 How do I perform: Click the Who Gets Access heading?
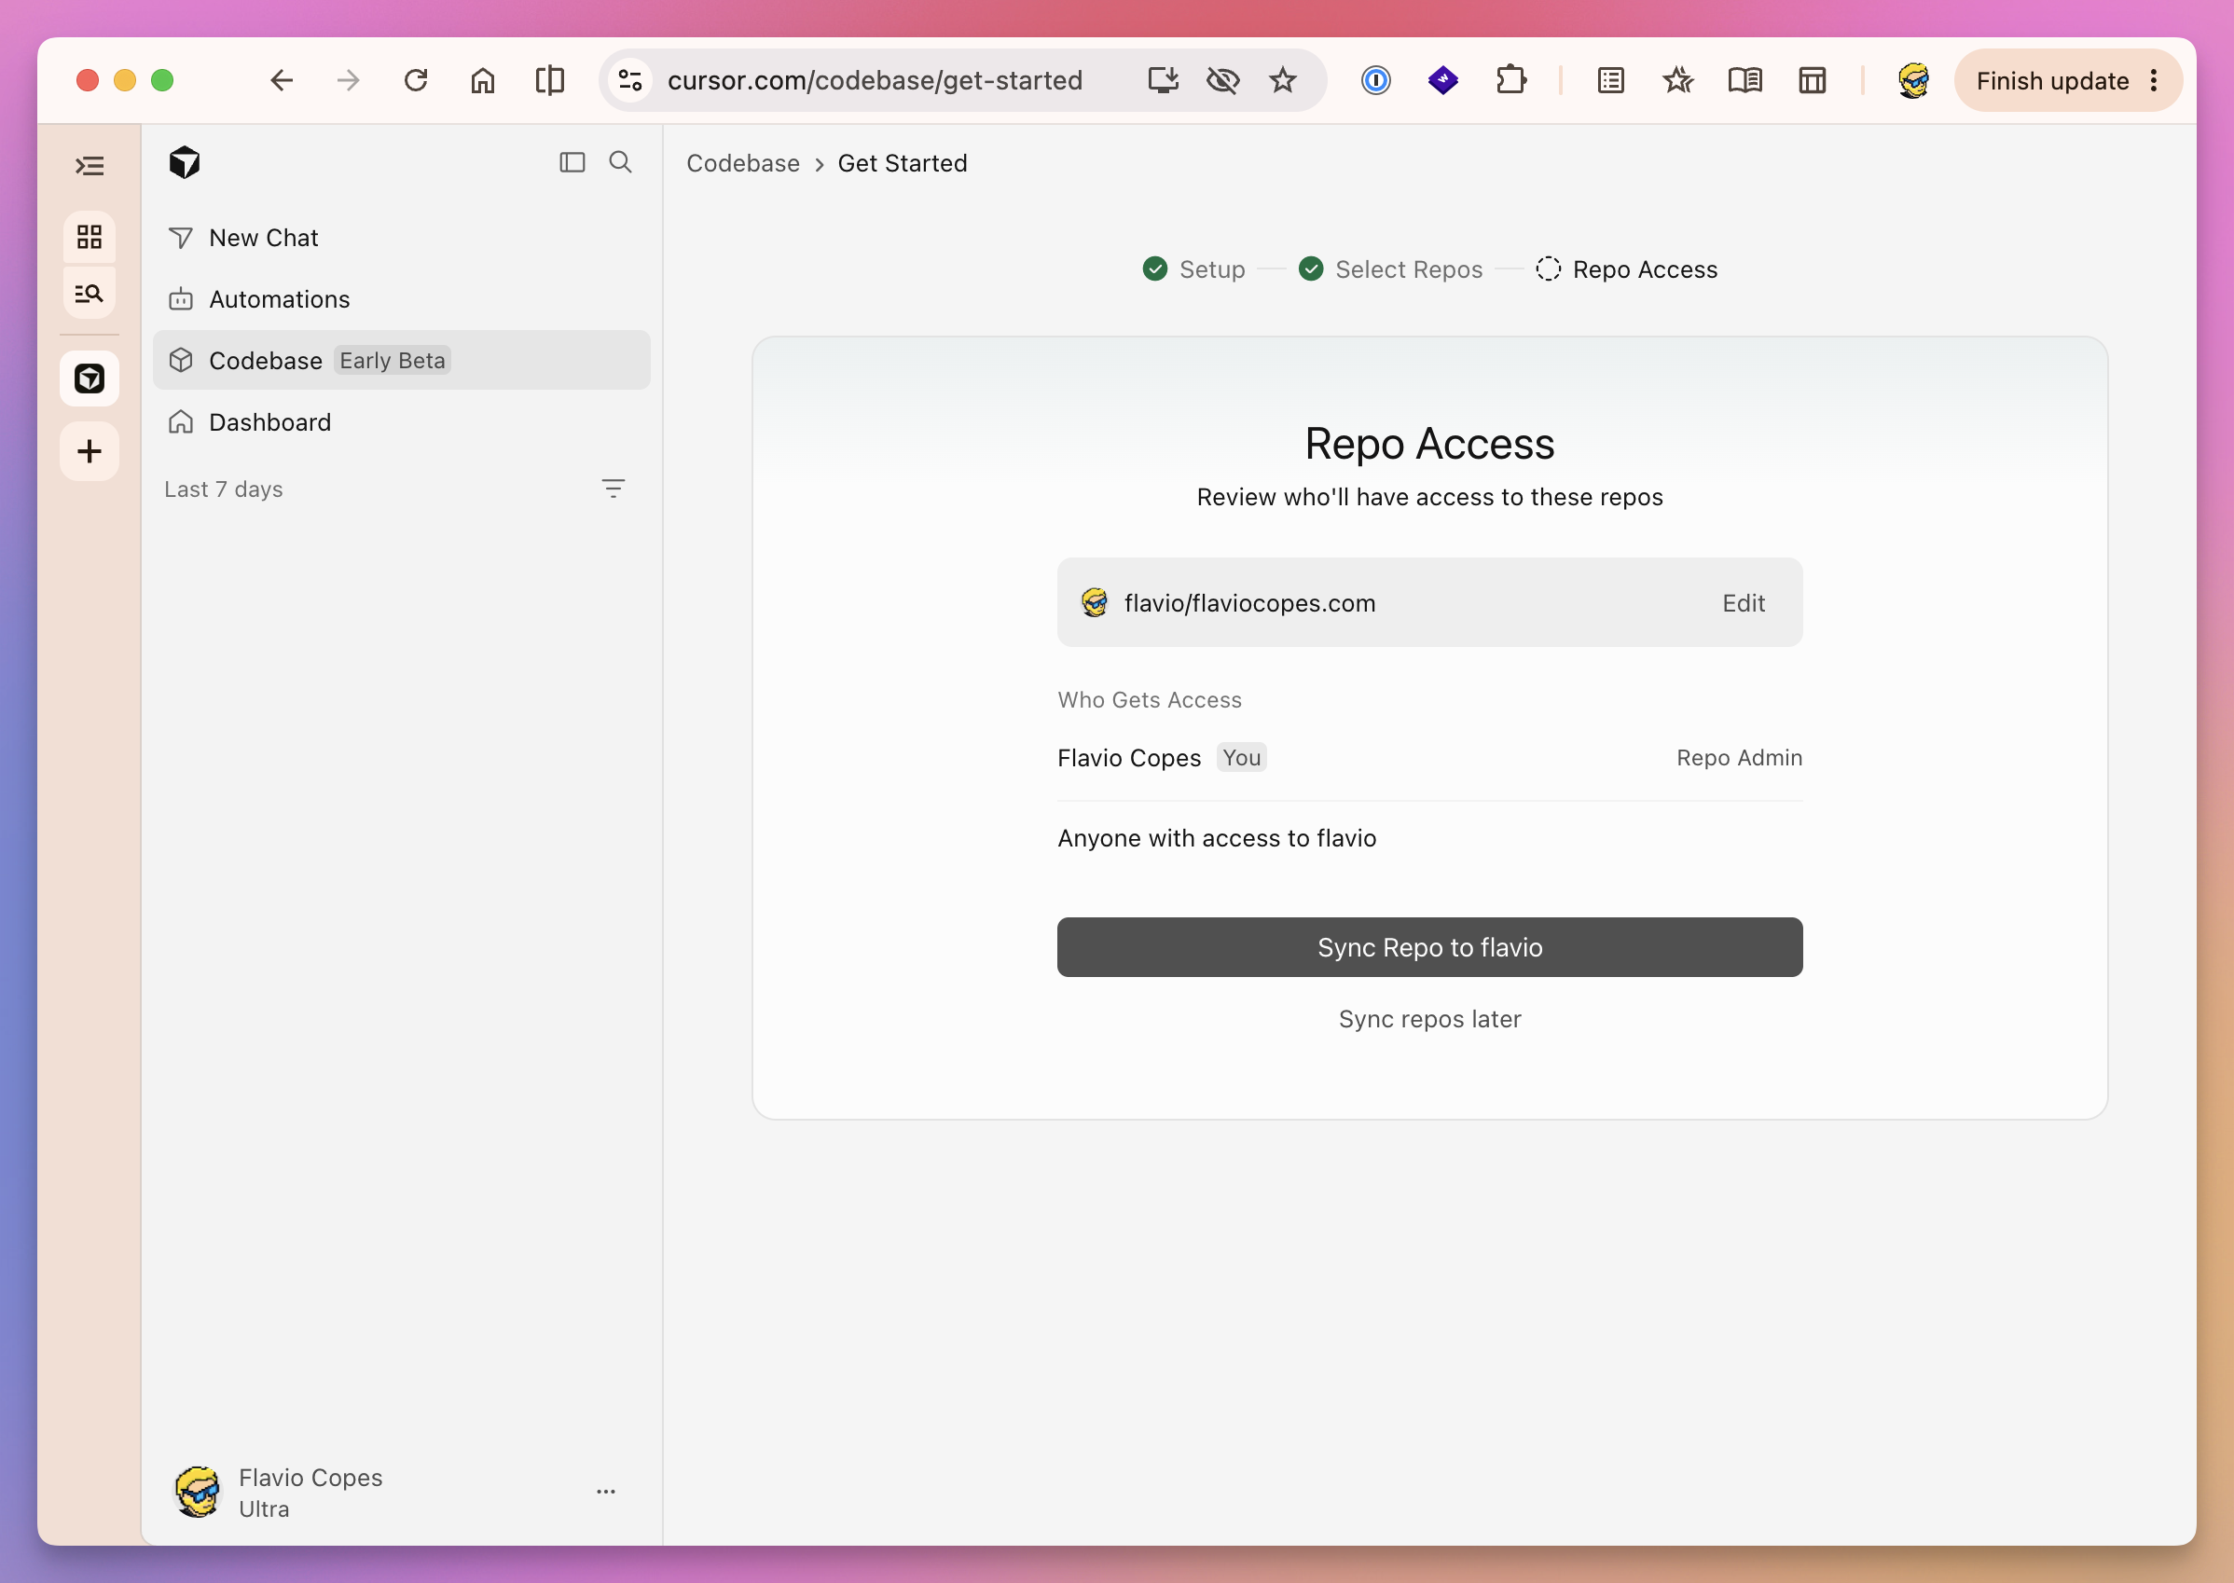pyautogui.click(x=1149, y=700)
